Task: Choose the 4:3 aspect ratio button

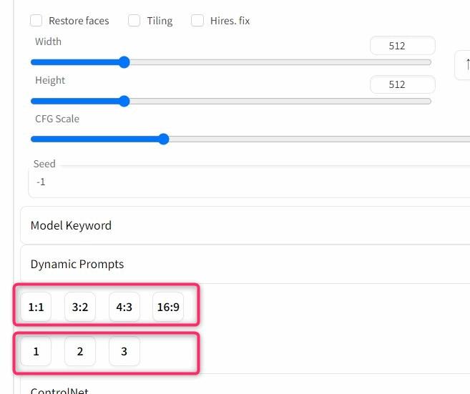Action: (124, 307)
